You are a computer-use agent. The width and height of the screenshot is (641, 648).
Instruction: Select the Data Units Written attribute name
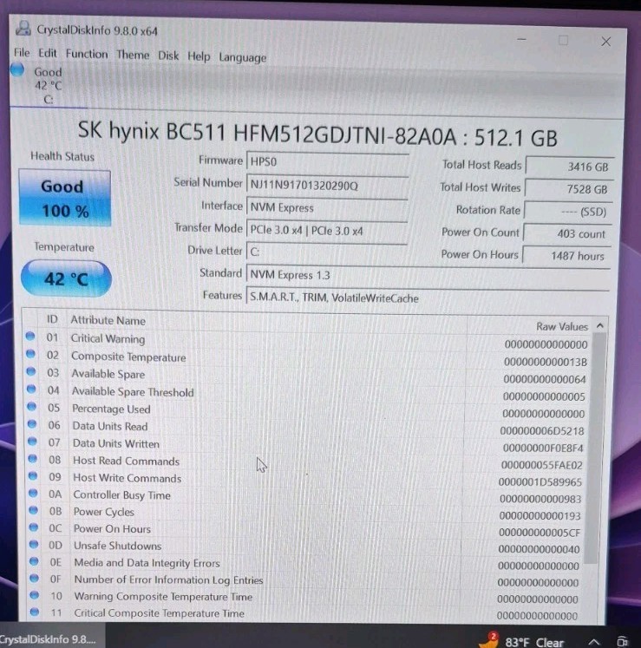[116, 444]
